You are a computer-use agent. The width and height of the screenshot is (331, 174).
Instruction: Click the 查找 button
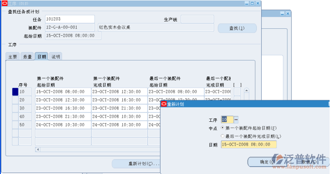[237, 28]
